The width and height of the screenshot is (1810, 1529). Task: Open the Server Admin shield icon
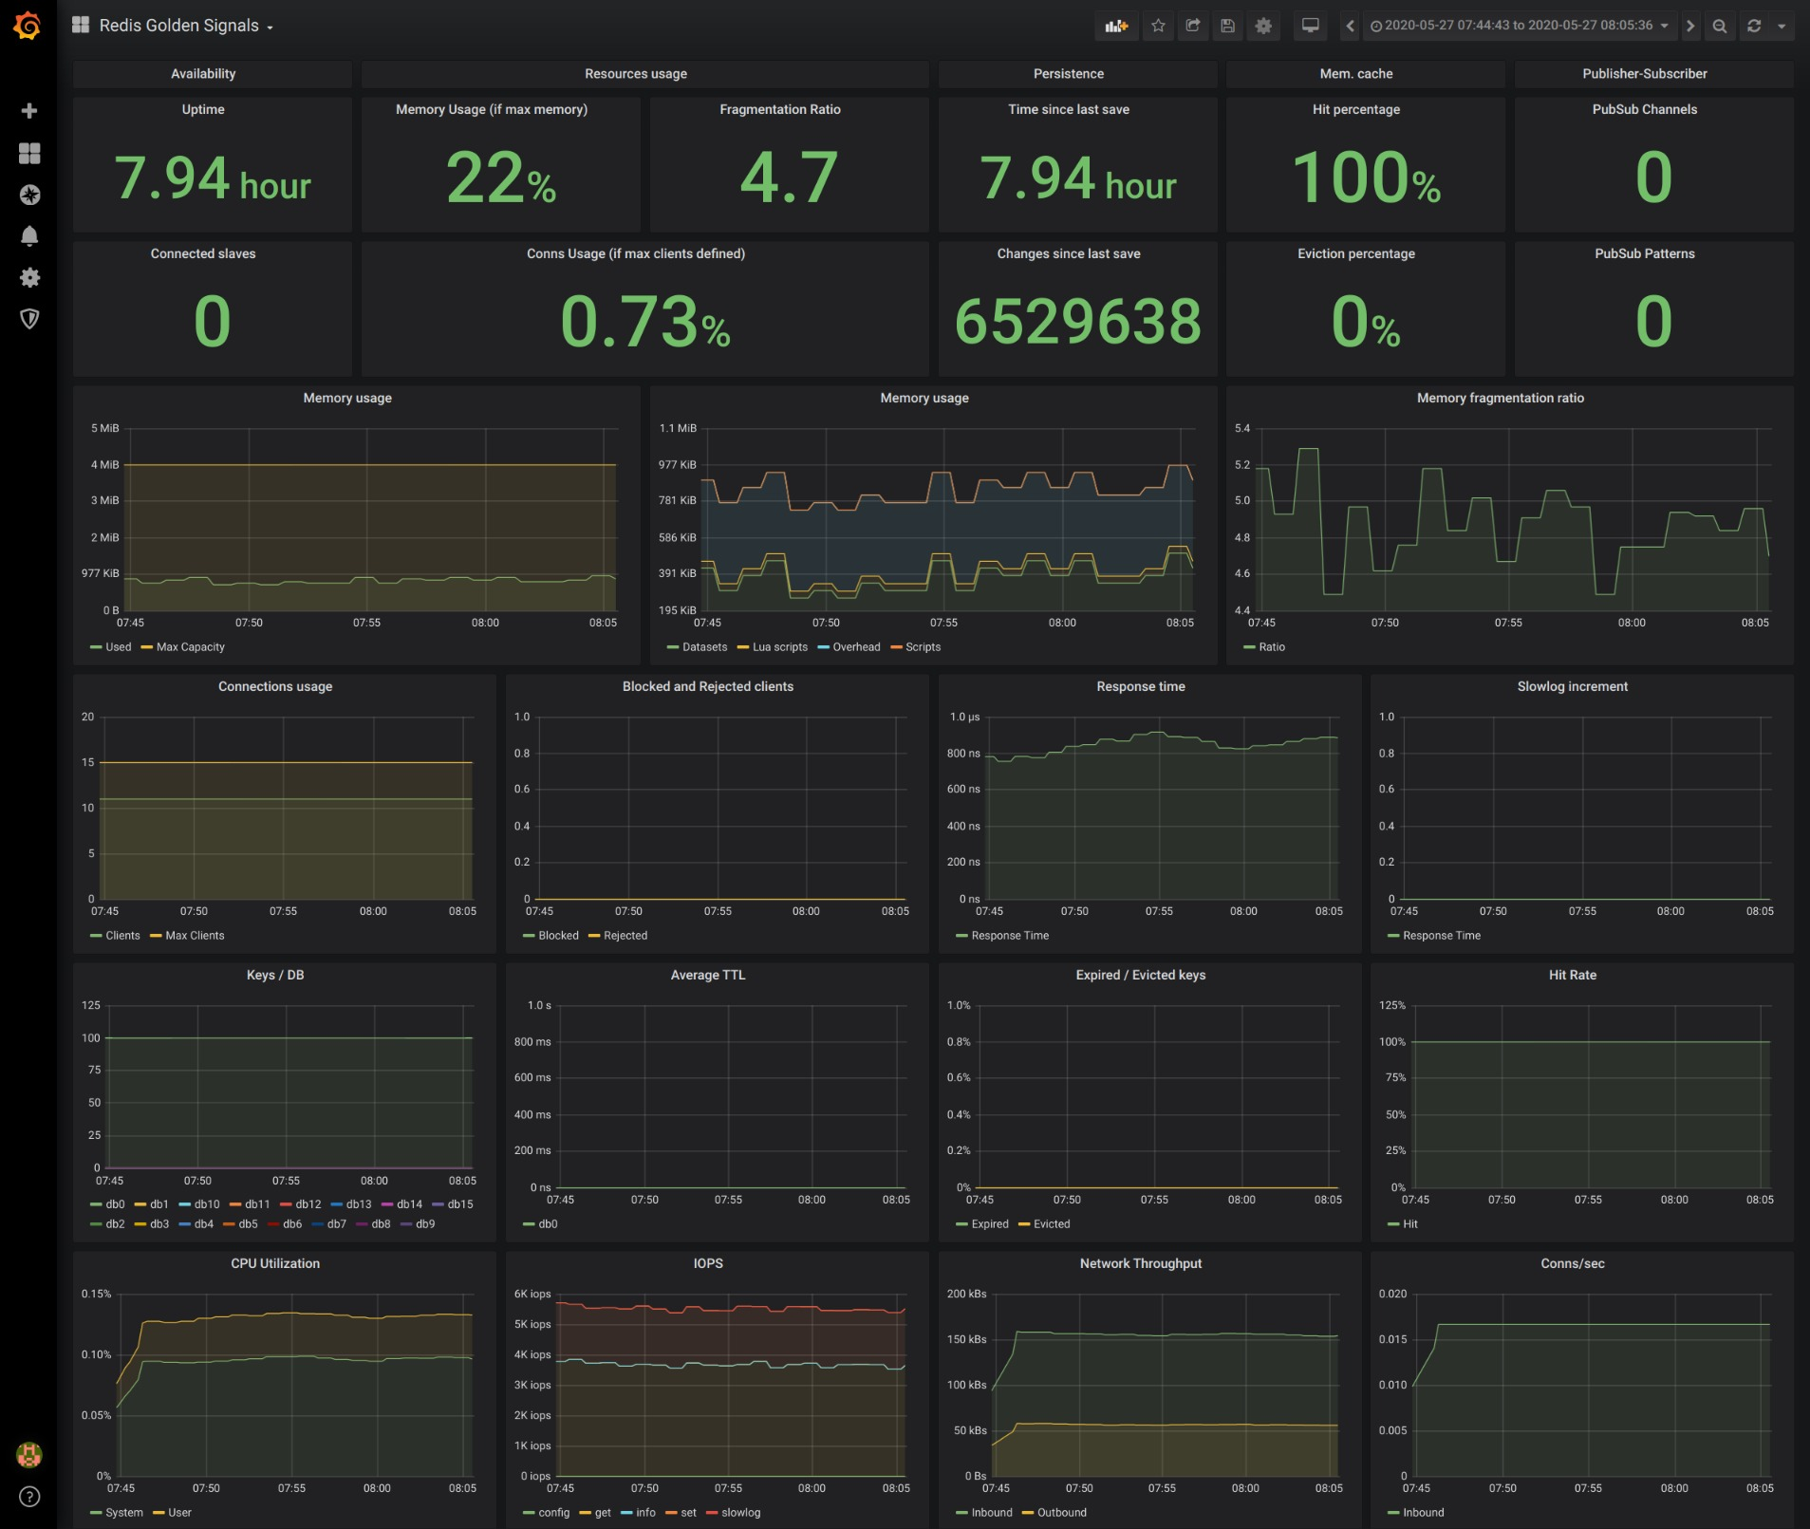29,319
